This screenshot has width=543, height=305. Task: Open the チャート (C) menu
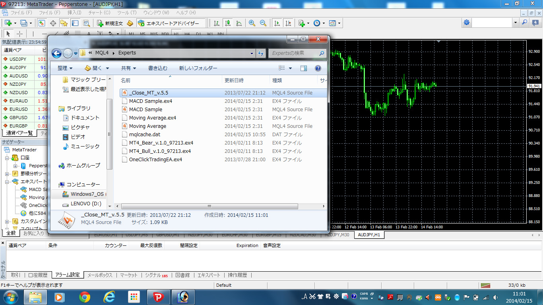click(x=99, y=13)
